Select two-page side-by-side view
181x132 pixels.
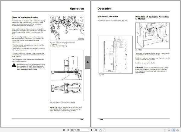pyautogui.click(x=173, y=130)
